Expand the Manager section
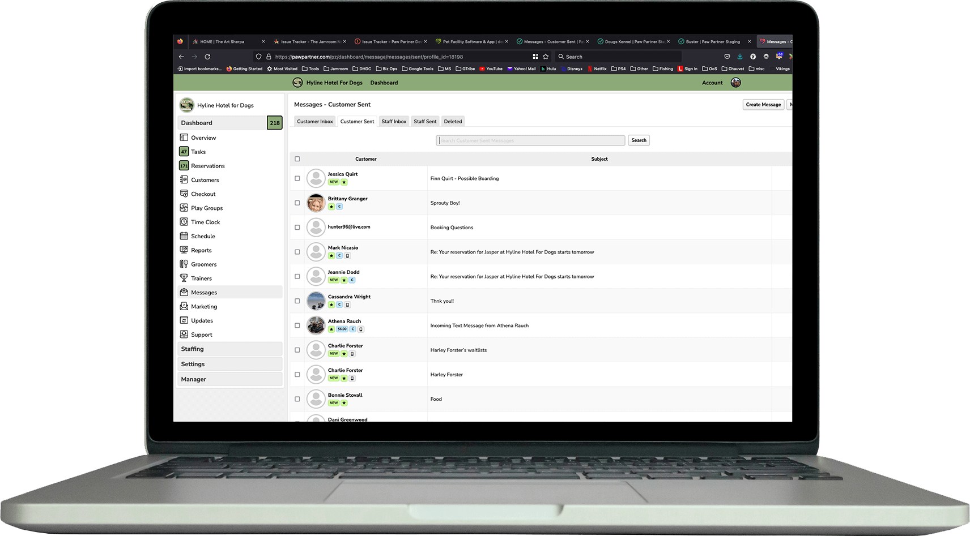 click(229, 379)
